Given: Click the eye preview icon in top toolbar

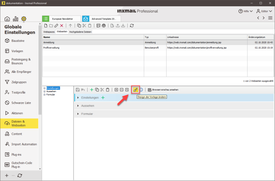Looking at the screenshot, I should [104, 26].
